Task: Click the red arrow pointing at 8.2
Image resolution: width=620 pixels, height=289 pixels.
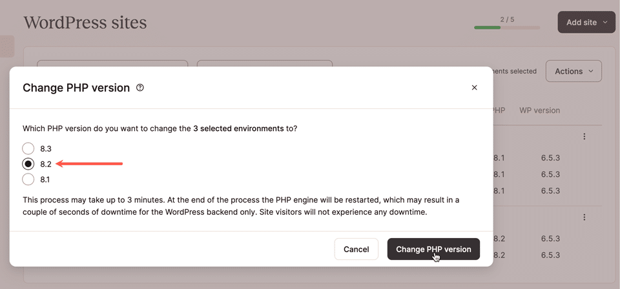Action: [x=89, y=164]
